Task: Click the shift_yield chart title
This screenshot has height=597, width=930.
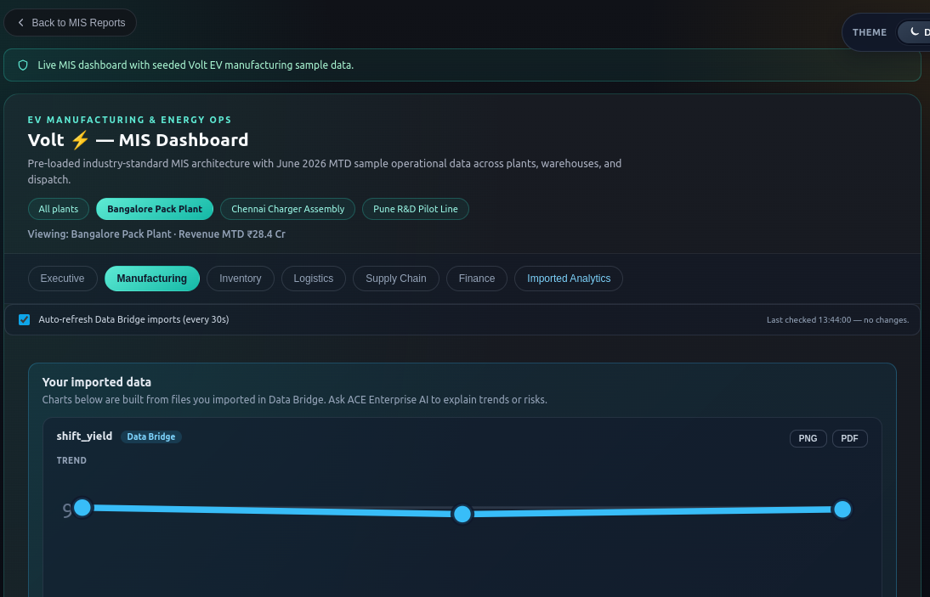Action: 84,436
